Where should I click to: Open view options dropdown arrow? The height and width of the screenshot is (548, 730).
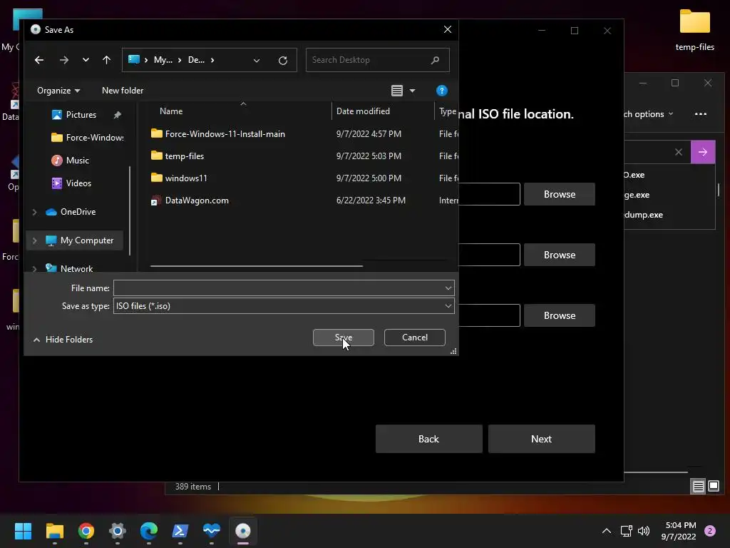[412, 91]
